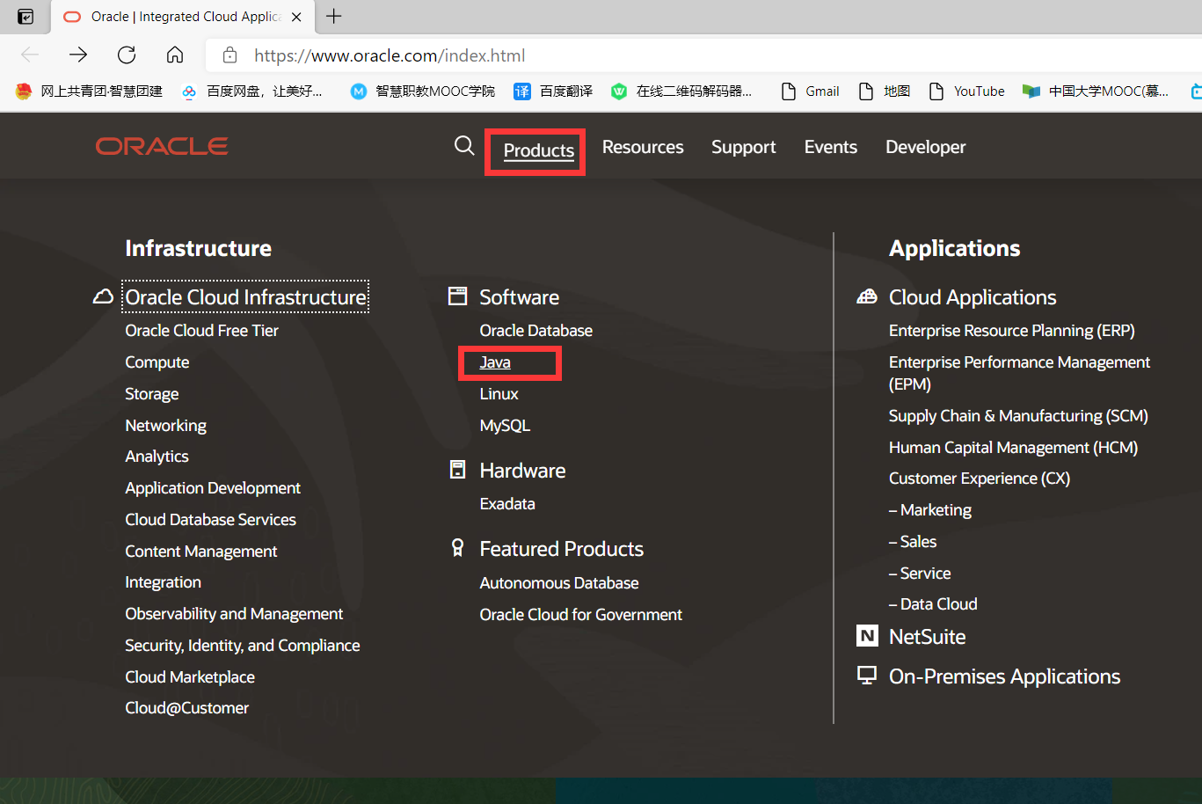Open Enterprise Performance Management (EPM)
The width and height of the screenshot is (1202, 804).
[1019, 373]
